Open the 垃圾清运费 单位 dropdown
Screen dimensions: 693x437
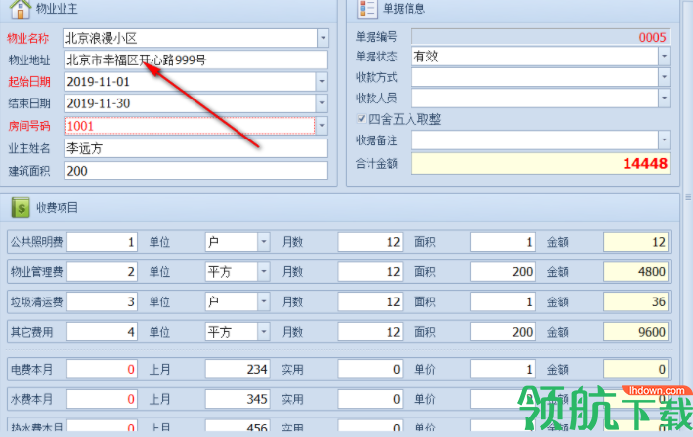(x=264, y=301)
